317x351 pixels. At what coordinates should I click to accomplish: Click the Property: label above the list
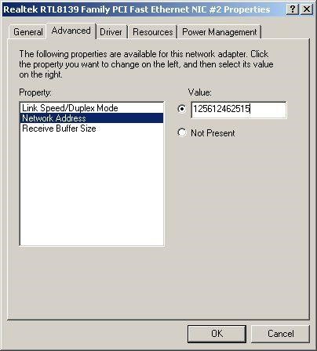[35, 92]
